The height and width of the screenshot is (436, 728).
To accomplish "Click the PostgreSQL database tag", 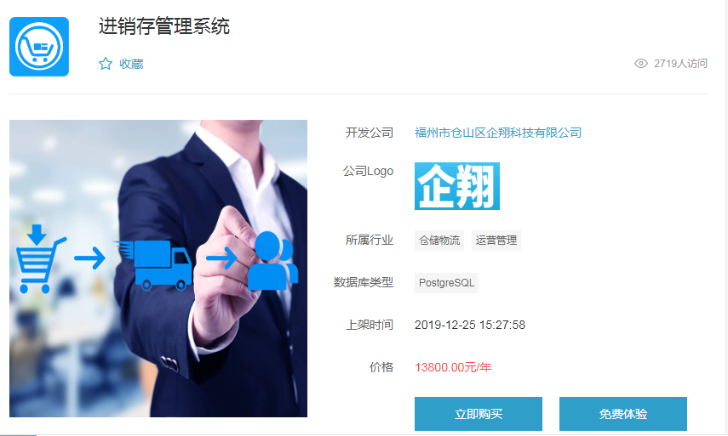I will click(446, 283).
